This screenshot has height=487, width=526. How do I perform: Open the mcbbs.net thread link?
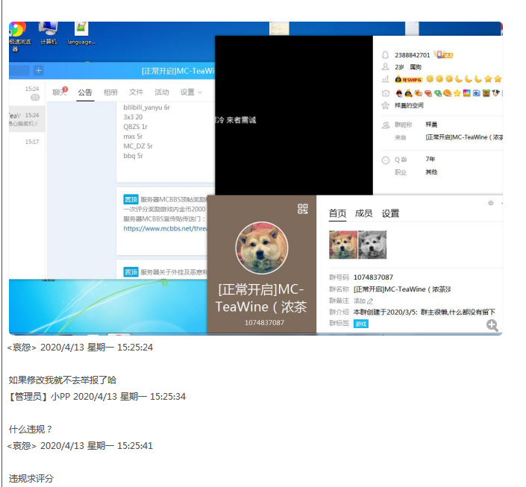click(x=166, y=229)
